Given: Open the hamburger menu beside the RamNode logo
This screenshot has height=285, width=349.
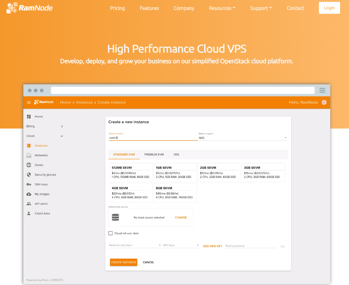Looking at the screenshot, I should click(x=29, y=102).
